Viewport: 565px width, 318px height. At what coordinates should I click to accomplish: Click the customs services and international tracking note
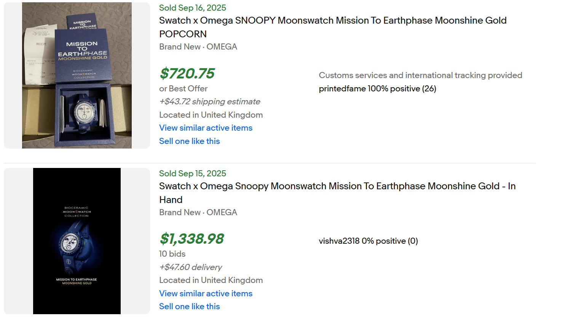point(420,75)
